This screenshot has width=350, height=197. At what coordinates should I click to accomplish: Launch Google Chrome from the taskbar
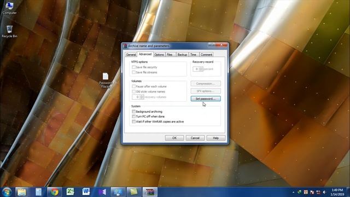click(x=54, y=192)
